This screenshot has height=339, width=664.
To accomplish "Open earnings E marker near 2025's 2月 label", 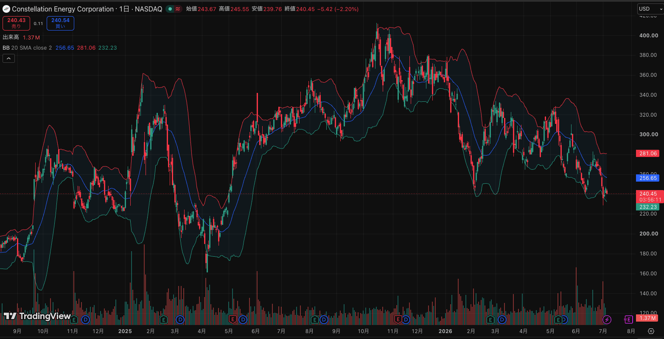I will (x=163, y=319).
